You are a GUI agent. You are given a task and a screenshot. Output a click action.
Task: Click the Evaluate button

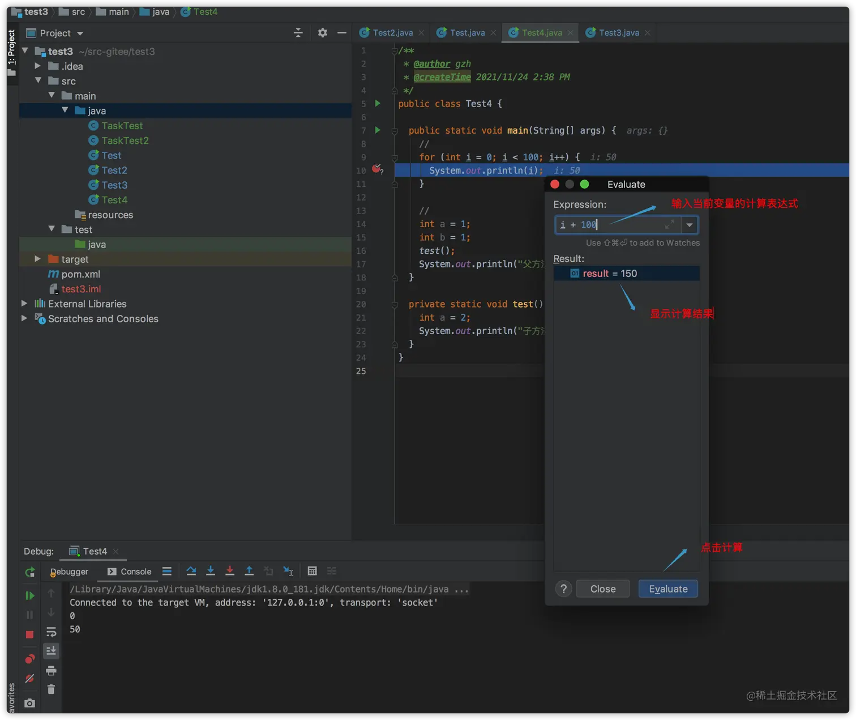tap(668, 589)
